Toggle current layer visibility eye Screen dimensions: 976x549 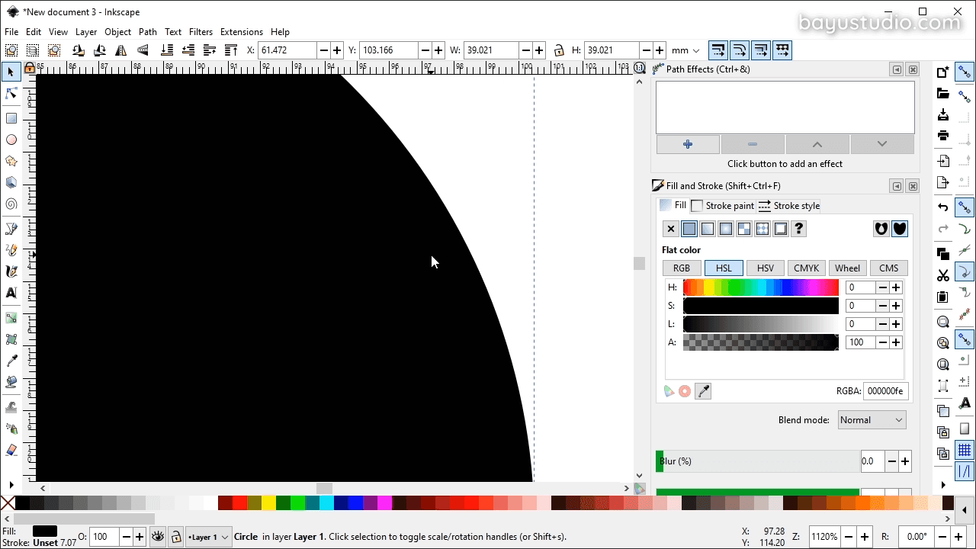pyautogui.click(x=158, y=537)
